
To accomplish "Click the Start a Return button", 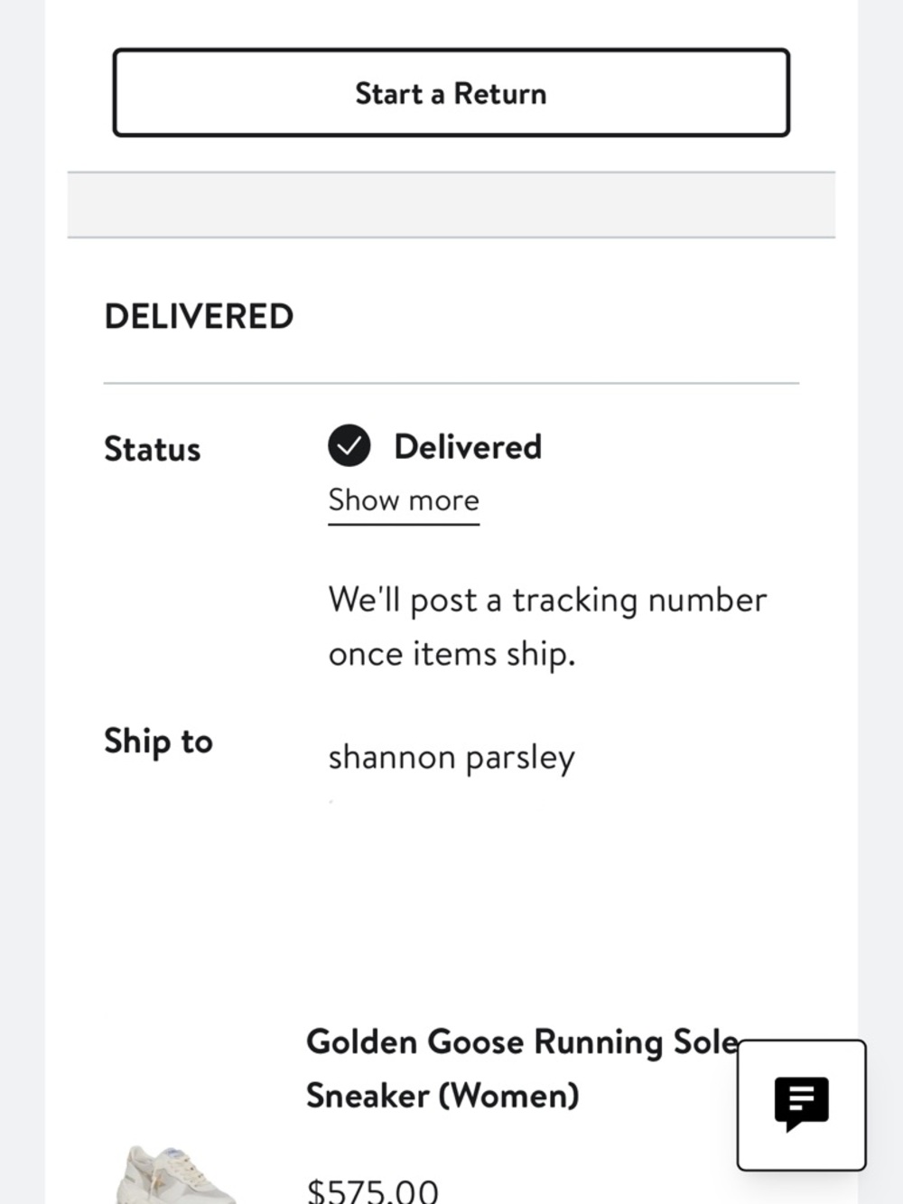I will pyautogui.click(x=451, y=93).
